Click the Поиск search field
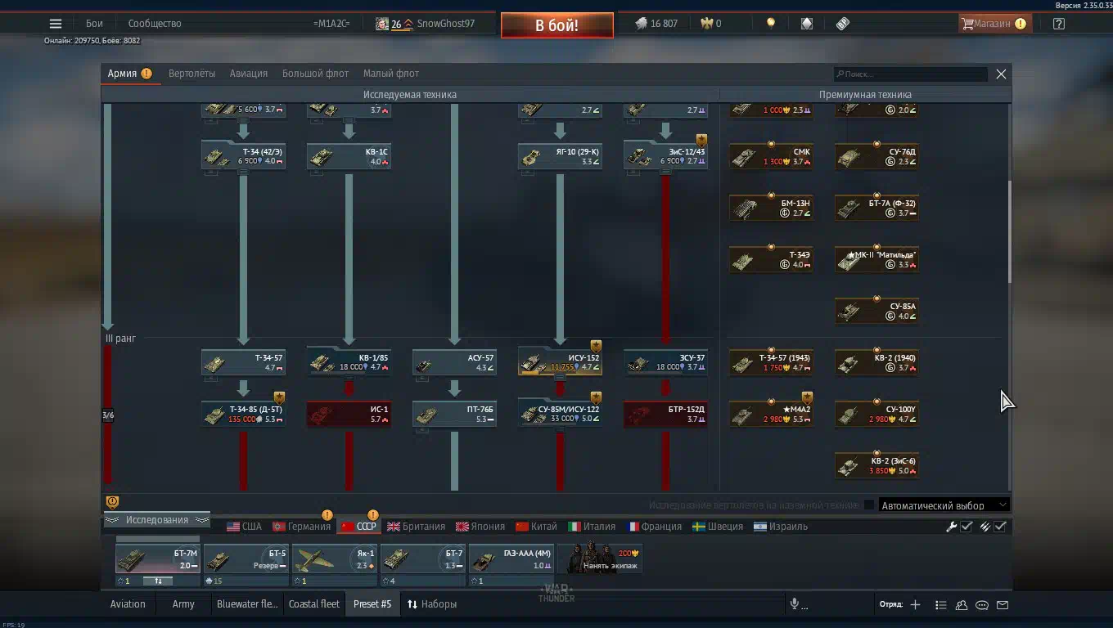 tap(911, 74)
